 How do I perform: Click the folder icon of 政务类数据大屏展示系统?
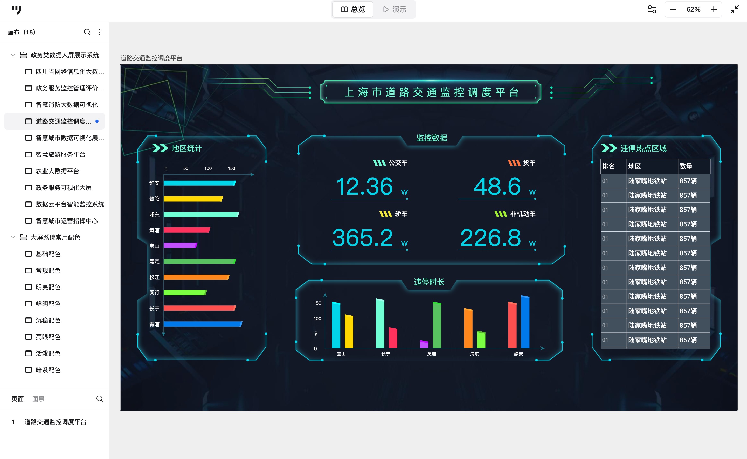click(23, 55)
